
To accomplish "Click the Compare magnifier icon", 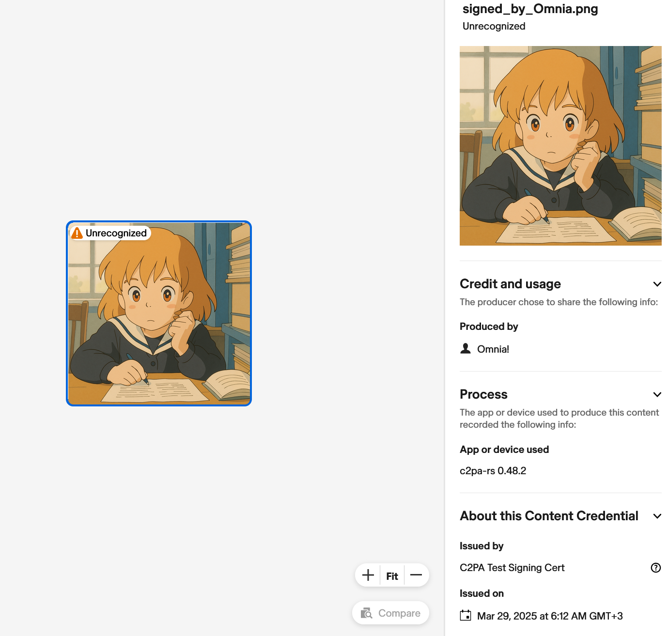I will pyautogui.click(x=367, y=613).
